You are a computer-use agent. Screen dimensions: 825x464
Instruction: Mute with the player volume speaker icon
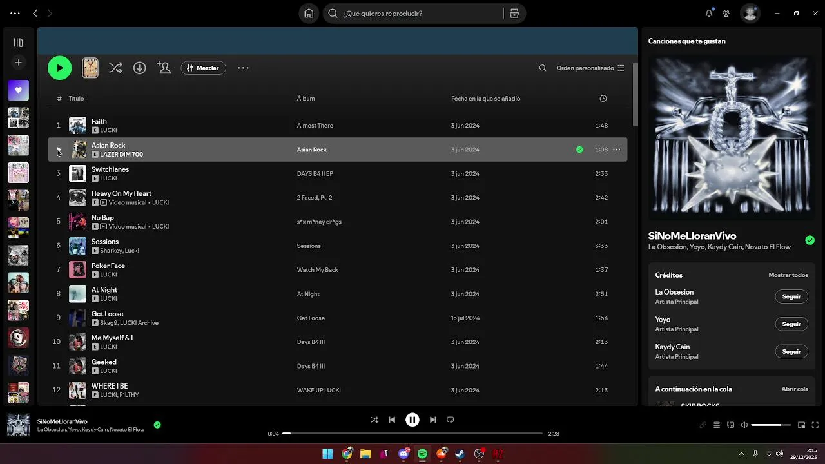(x=744, y=425)
